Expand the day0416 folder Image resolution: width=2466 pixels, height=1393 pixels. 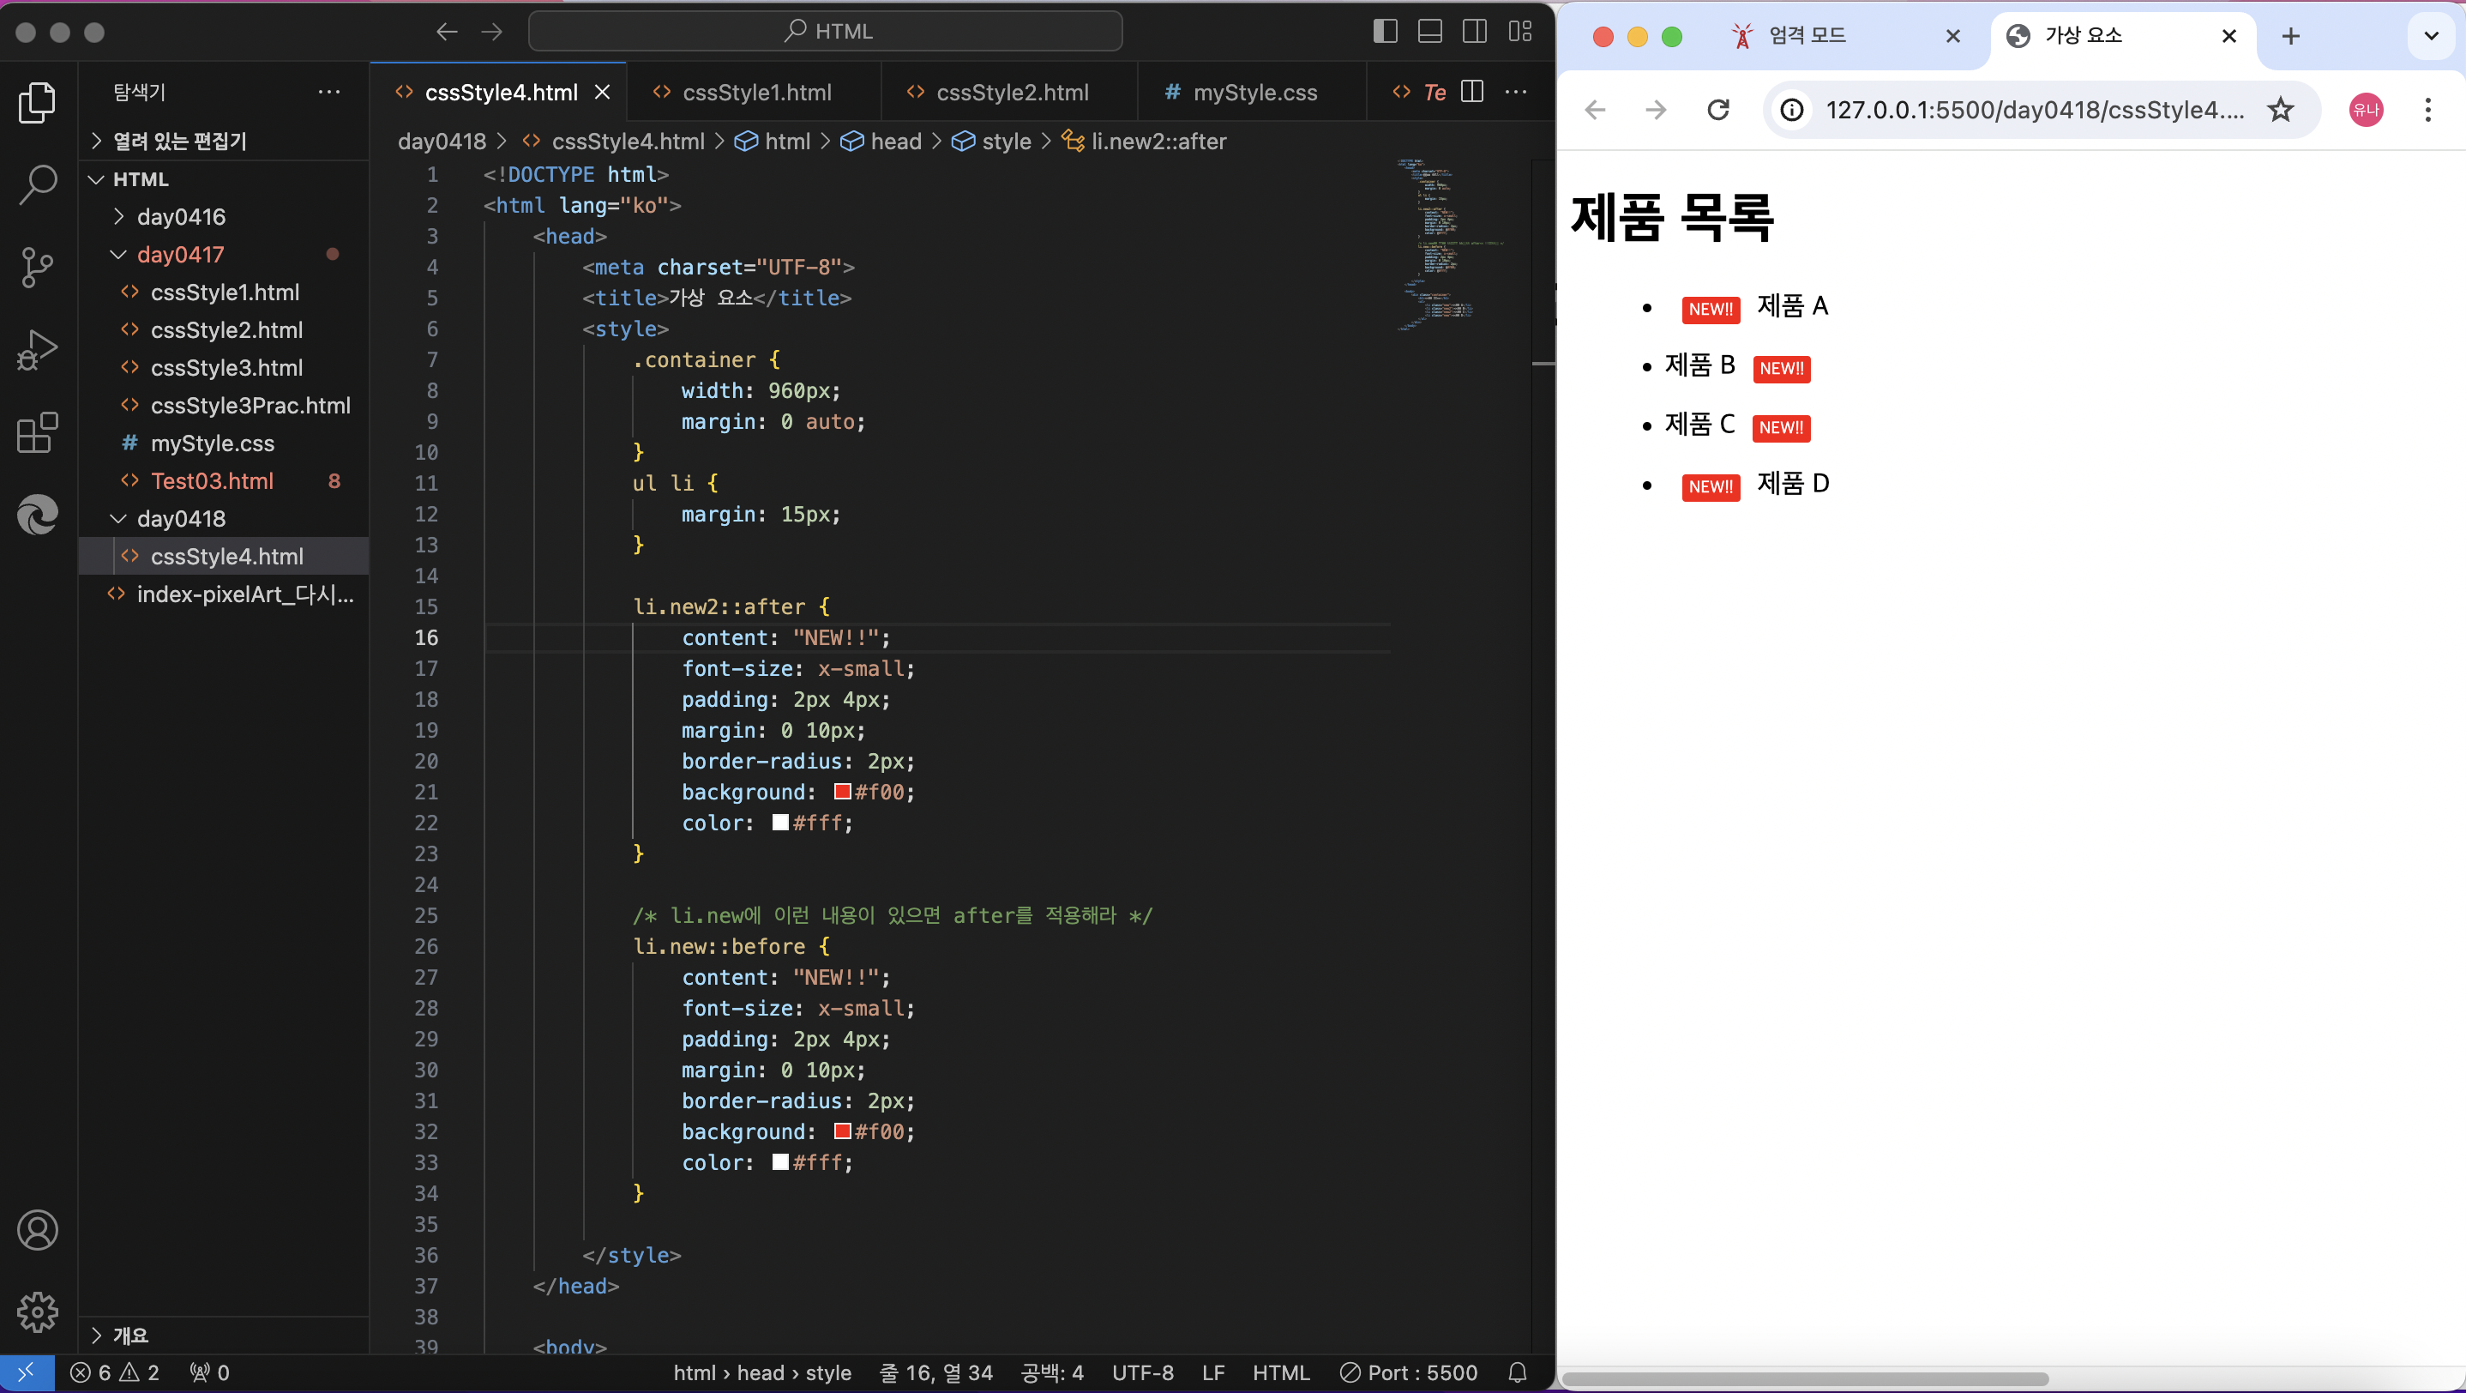[181, 216]
